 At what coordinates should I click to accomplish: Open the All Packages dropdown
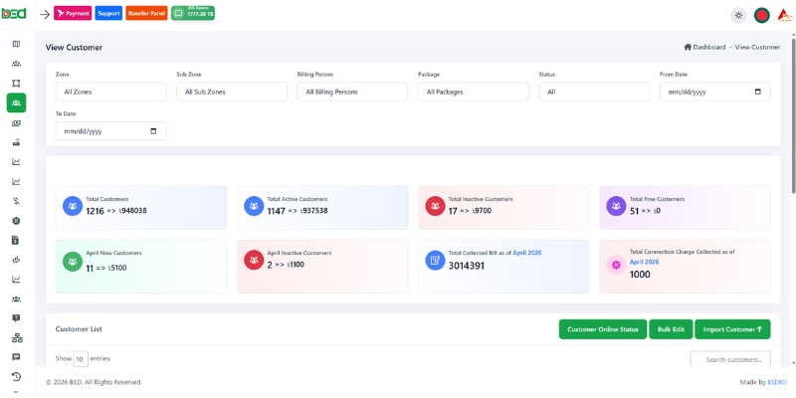474,92
